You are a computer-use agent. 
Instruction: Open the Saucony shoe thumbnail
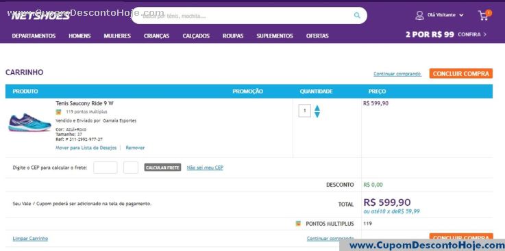29,122
